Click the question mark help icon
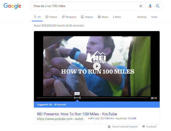171x131 pixels. pyautogui.click(x=109, y=127)
